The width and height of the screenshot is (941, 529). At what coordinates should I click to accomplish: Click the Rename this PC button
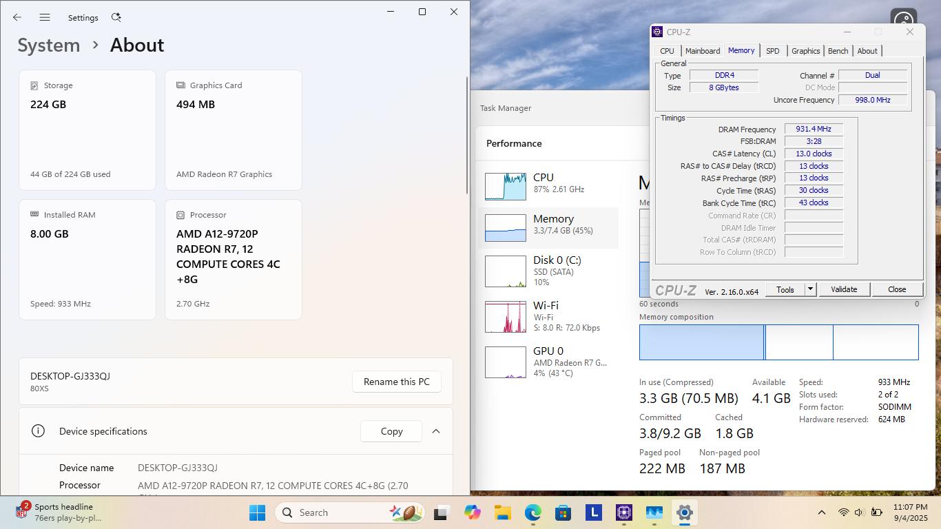397,382
